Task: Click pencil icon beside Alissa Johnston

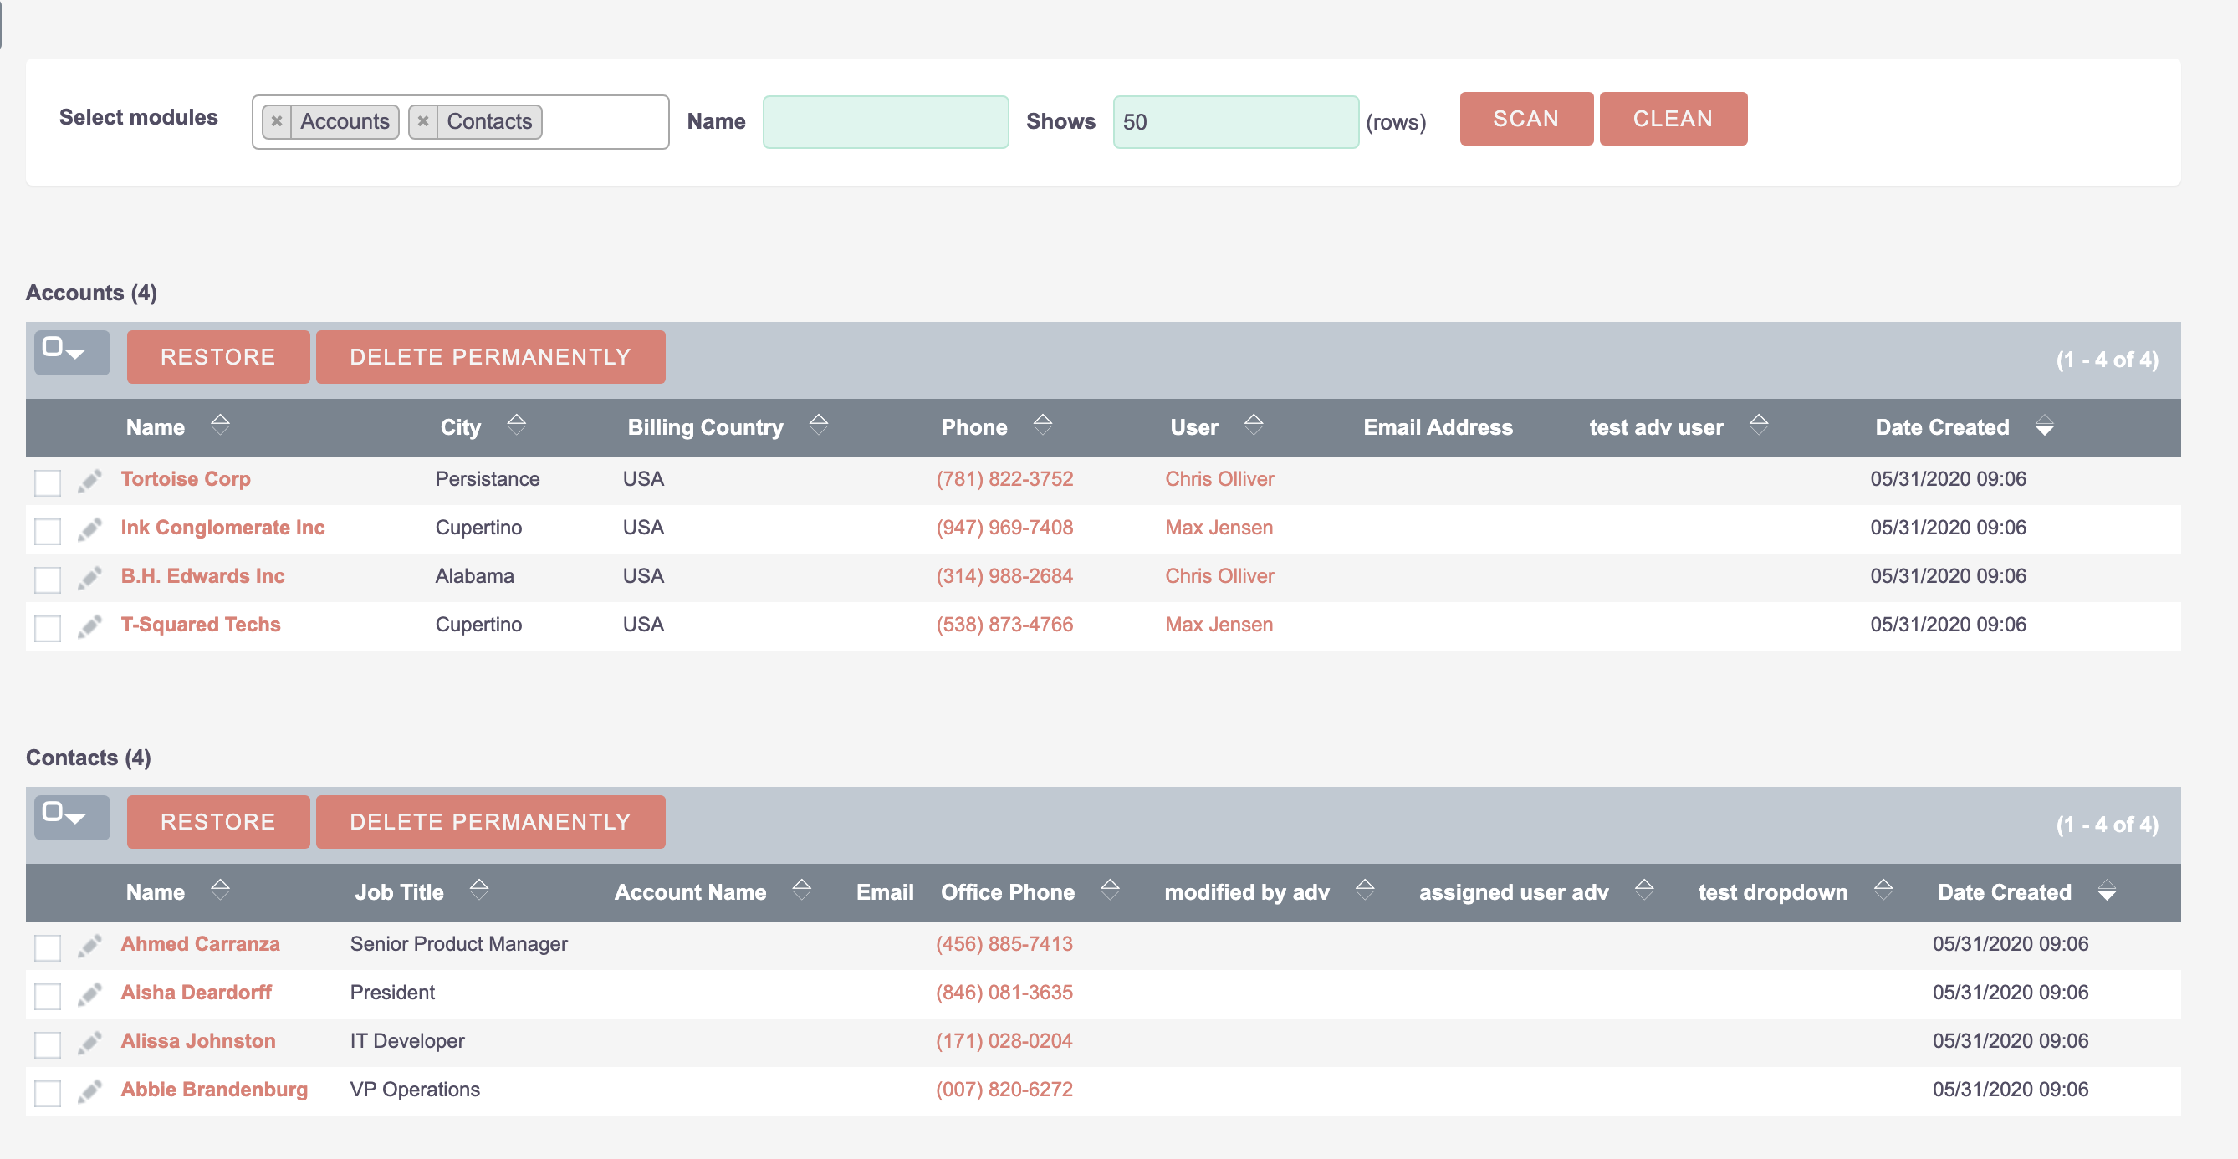Action: pyautogui.click(x=89, y=1043)
